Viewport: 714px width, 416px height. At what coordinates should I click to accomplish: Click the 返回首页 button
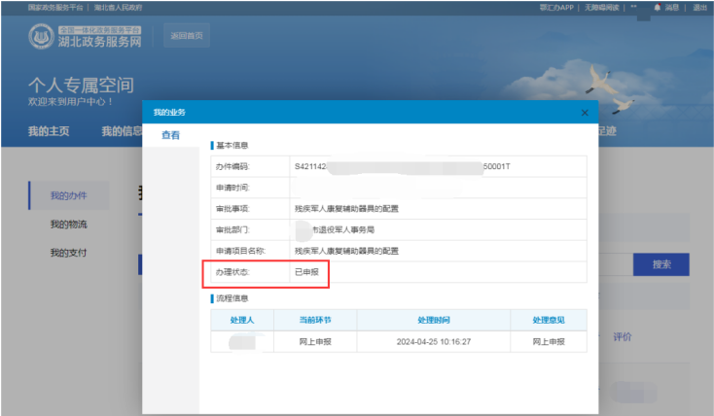186,36
